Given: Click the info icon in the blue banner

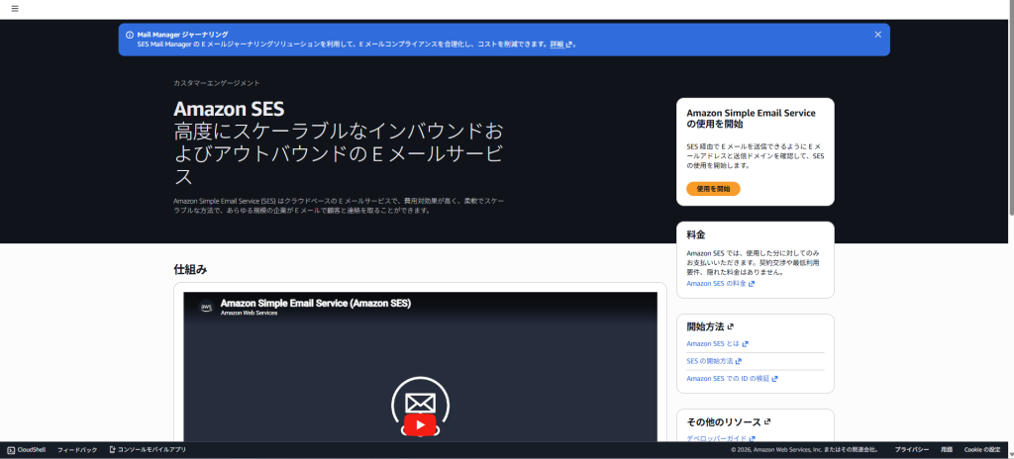Looking at the screenshot, I should 130,35.
